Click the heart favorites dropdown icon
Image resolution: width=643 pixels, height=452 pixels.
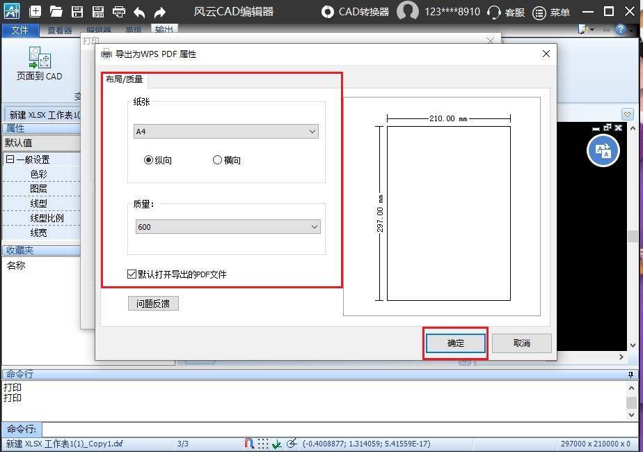click(x=628, y=114)
